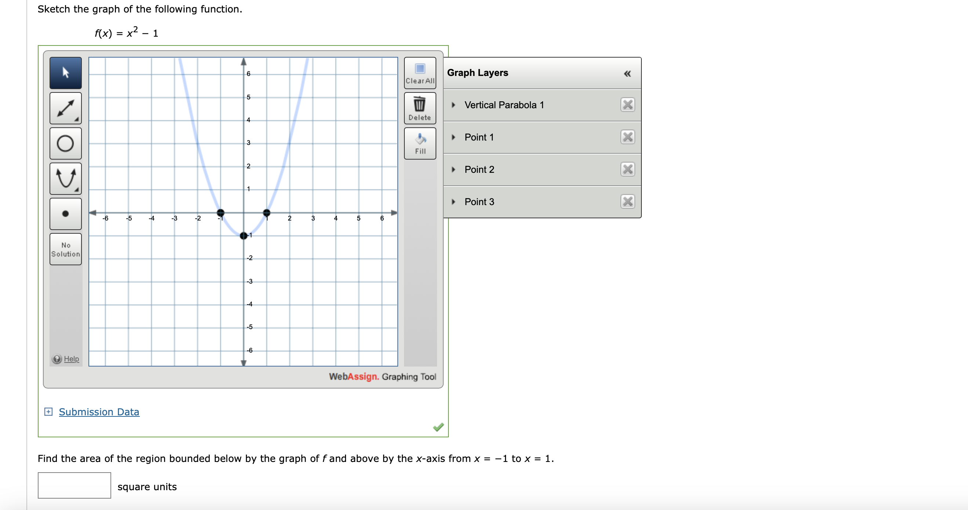Select the arrow selection tool
This screenshot has height=510, width=968.
point(65,73)
